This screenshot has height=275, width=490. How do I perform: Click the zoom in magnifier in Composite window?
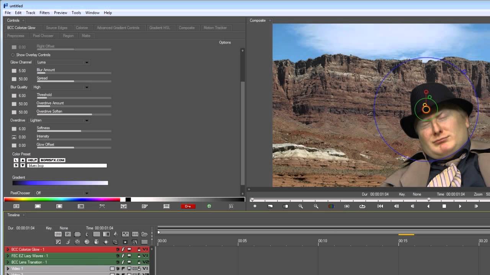[x=301, y=206]
